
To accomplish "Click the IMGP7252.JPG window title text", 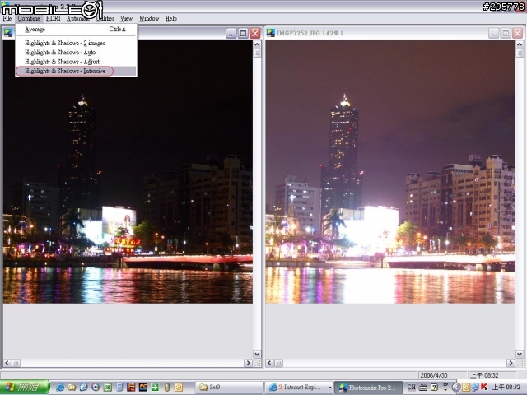I will [310, 33].
